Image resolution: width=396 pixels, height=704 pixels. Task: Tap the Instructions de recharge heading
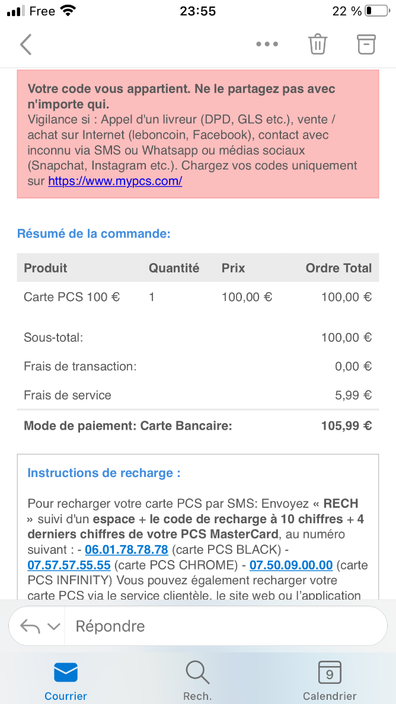pos(104,473)
